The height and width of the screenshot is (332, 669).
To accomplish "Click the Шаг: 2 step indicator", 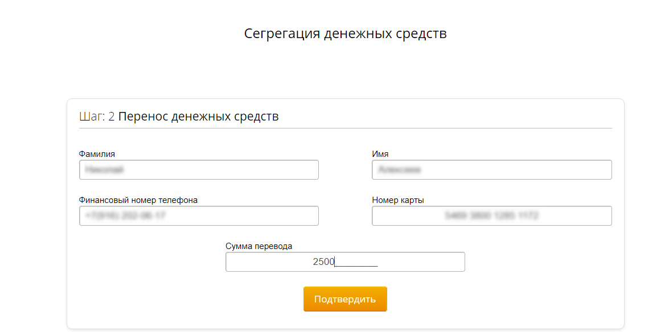I will pyautogui.click(x=97, y=117).
